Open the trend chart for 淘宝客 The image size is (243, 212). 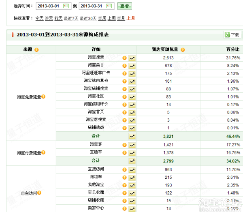pos(132,145)
